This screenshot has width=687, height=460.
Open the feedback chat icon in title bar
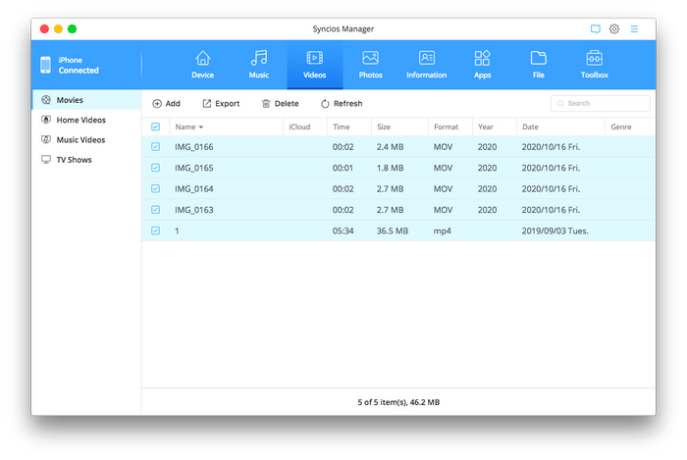pyautogui.click(x=595, y=29)
